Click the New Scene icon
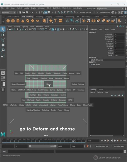Screen dimensions: 127x162 coord(20,12)
